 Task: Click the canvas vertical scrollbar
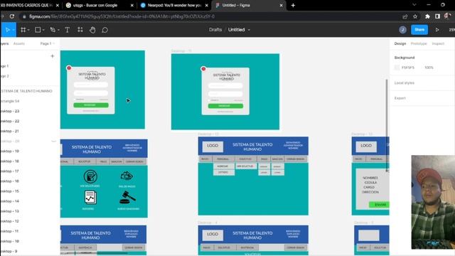coord(387,125)
